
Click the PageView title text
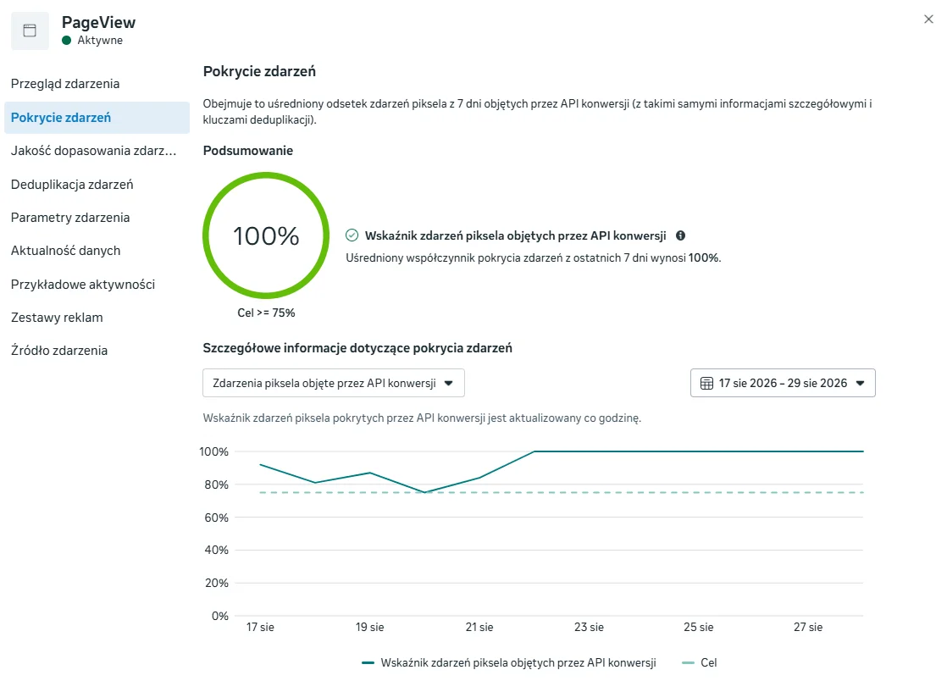click(98, 22)
